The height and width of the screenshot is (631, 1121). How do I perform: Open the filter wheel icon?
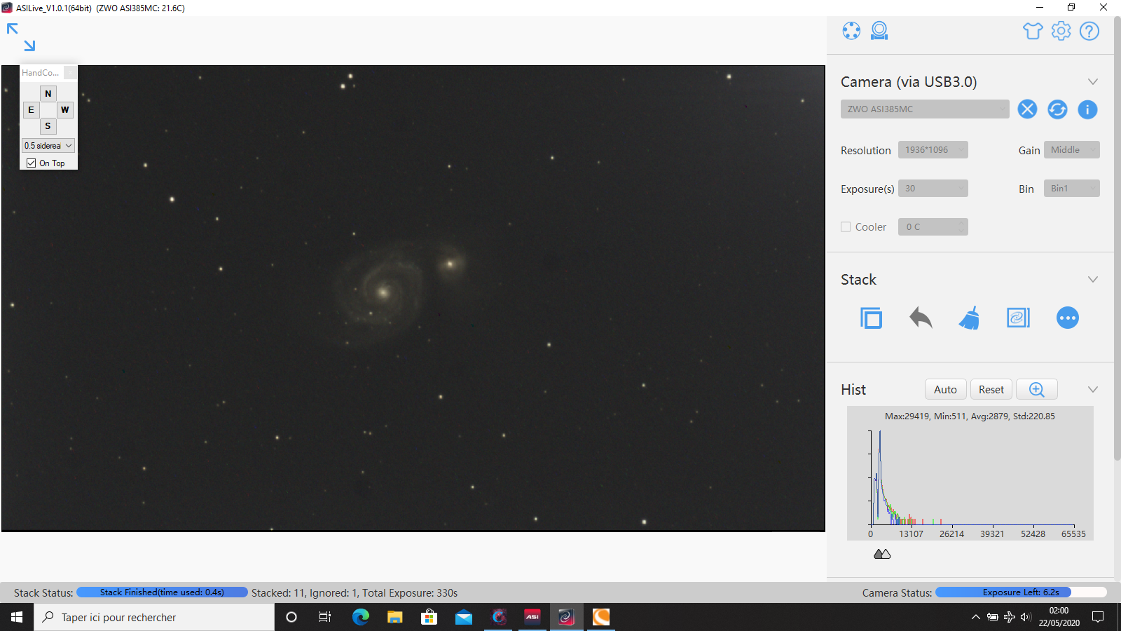tap(851, 31)
